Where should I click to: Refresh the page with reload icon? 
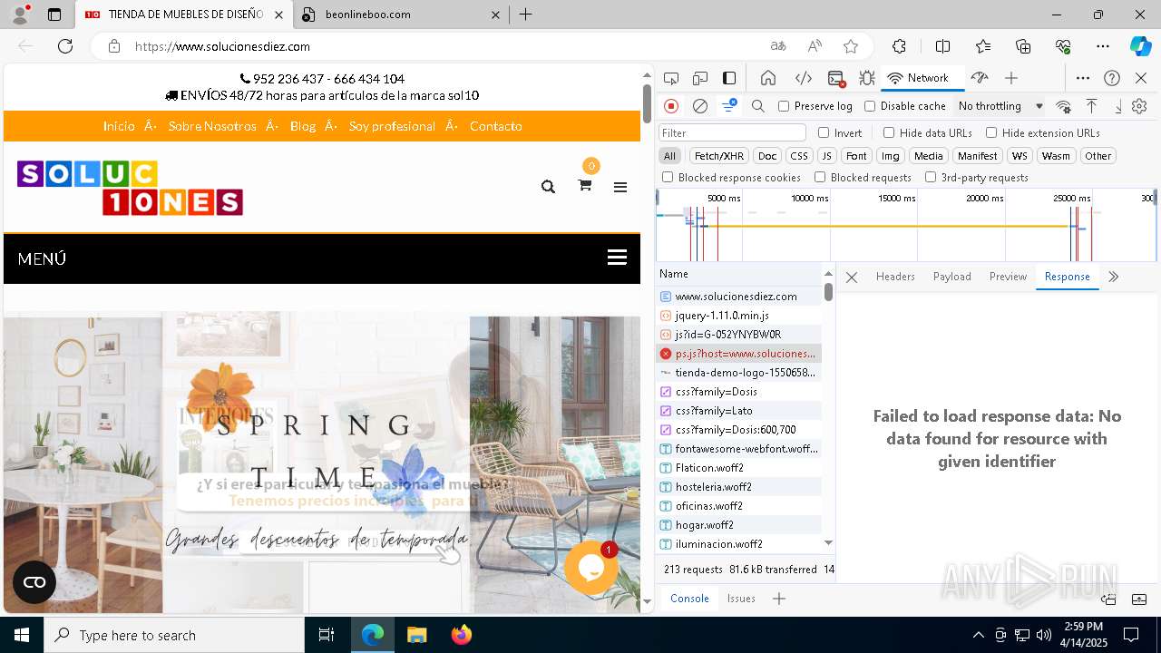coord(65,46)
